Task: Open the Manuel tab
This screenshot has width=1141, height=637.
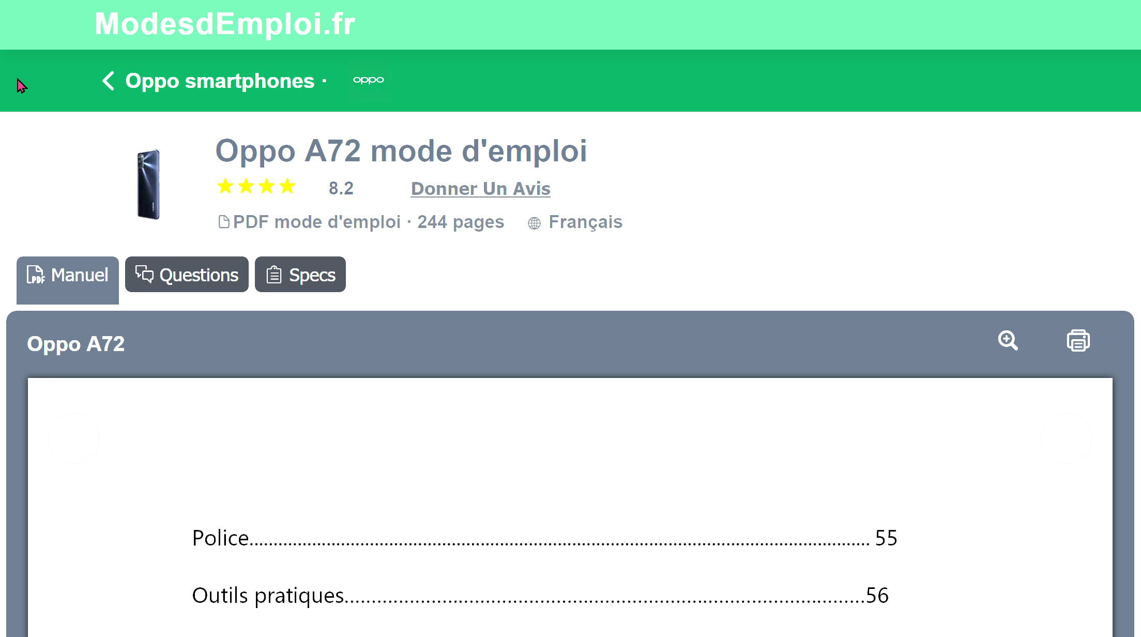Action: click(68, 280)
